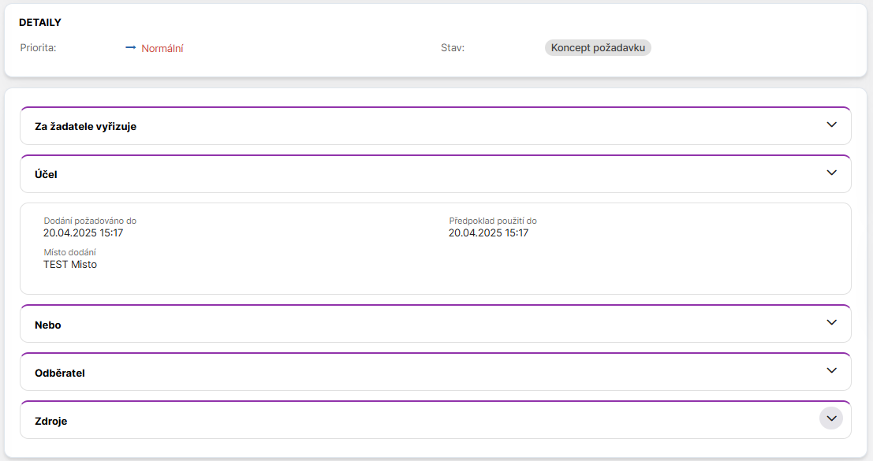
Task: Select the TEST Místo delivery place
Action: (70, 264)
